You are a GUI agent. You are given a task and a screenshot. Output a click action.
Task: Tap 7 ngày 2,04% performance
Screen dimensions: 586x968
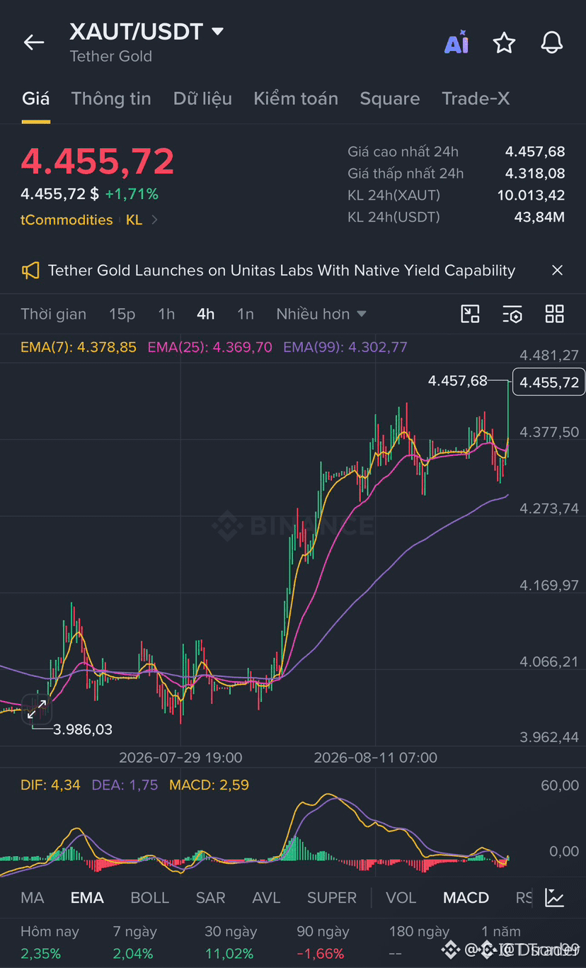(x=134, y=943)
